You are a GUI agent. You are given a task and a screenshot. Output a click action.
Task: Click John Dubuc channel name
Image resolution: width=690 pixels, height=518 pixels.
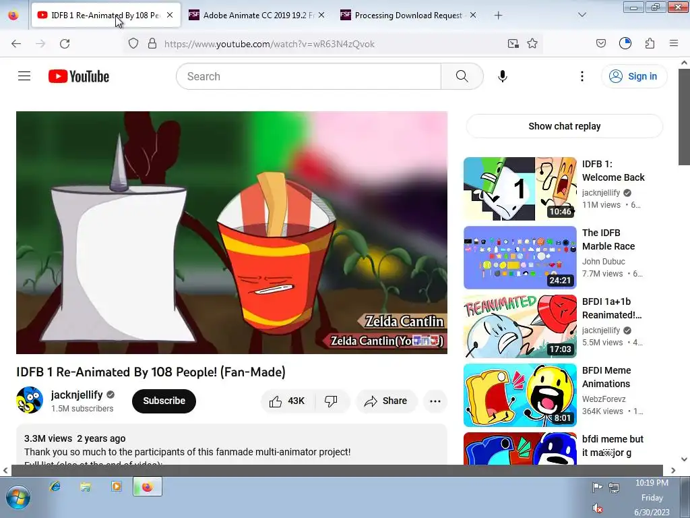603,261
